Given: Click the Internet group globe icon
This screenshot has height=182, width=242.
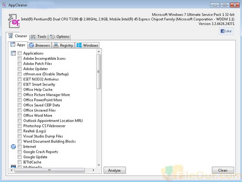Looking at the screenshot, I should click(13, 147).
